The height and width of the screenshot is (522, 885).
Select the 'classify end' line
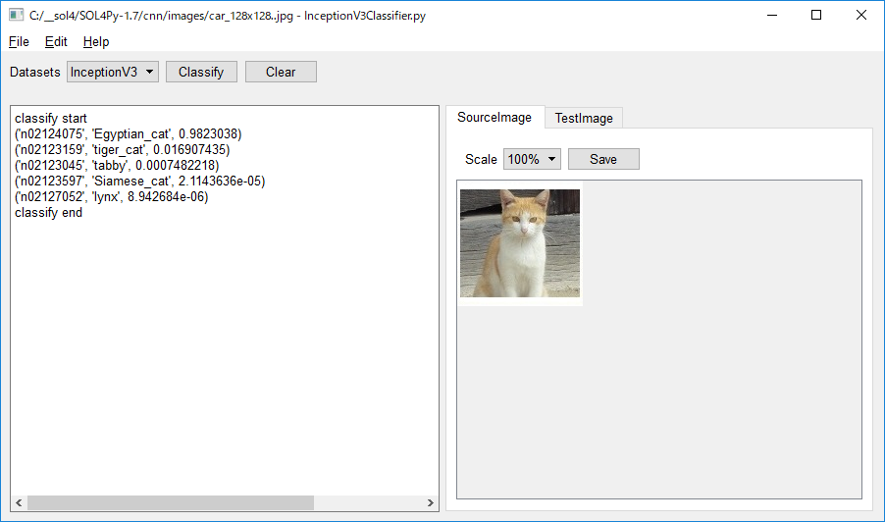click(x=48, y=213)
